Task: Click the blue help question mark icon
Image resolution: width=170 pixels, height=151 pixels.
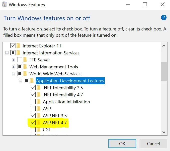Action: click(164, 18)
